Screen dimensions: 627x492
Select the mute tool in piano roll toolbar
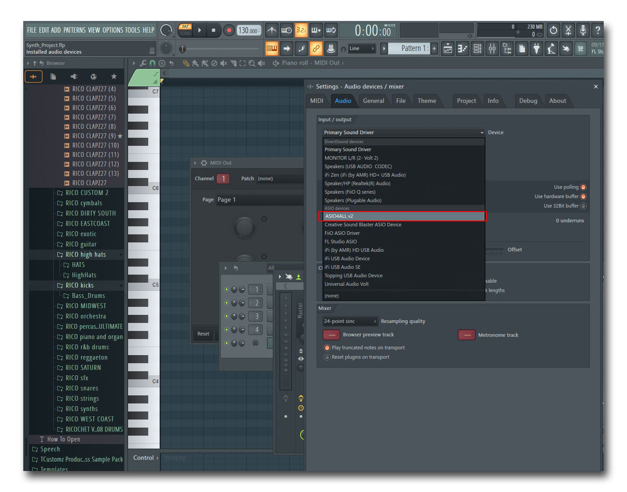pos(223,63)
